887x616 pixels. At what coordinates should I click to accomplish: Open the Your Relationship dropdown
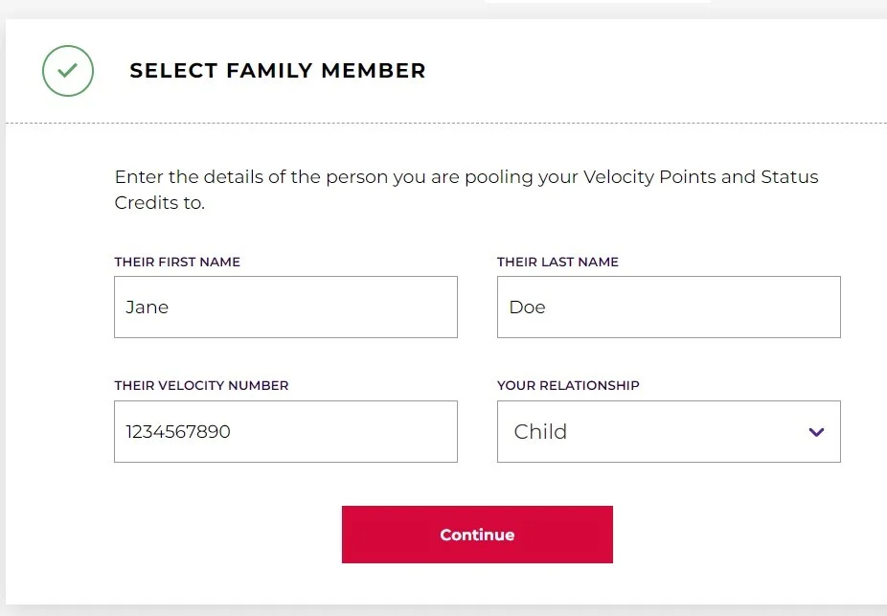tap(668, 432)
